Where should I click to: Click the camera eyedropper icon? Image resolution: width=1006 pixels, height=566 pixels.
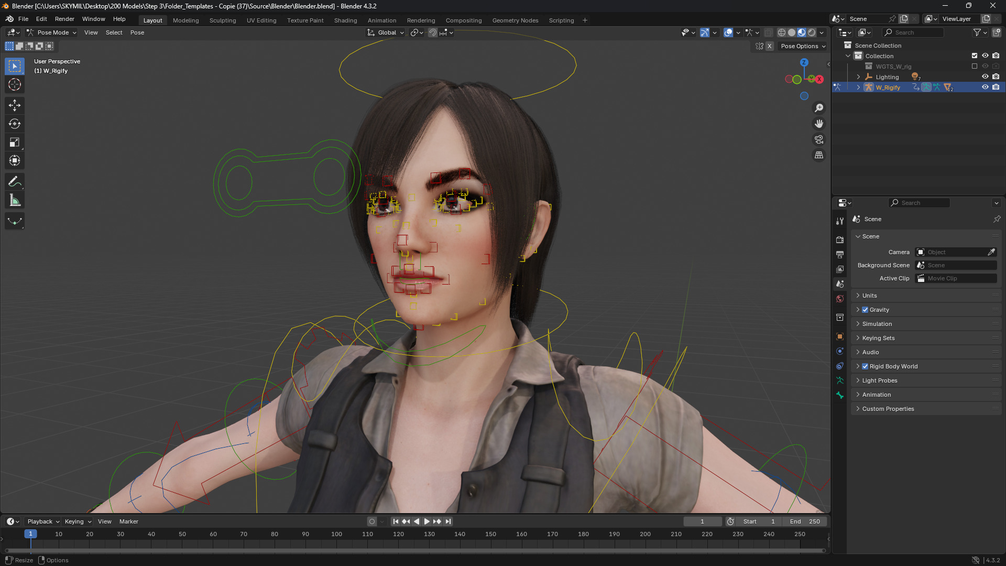click(x=991, y=252)
